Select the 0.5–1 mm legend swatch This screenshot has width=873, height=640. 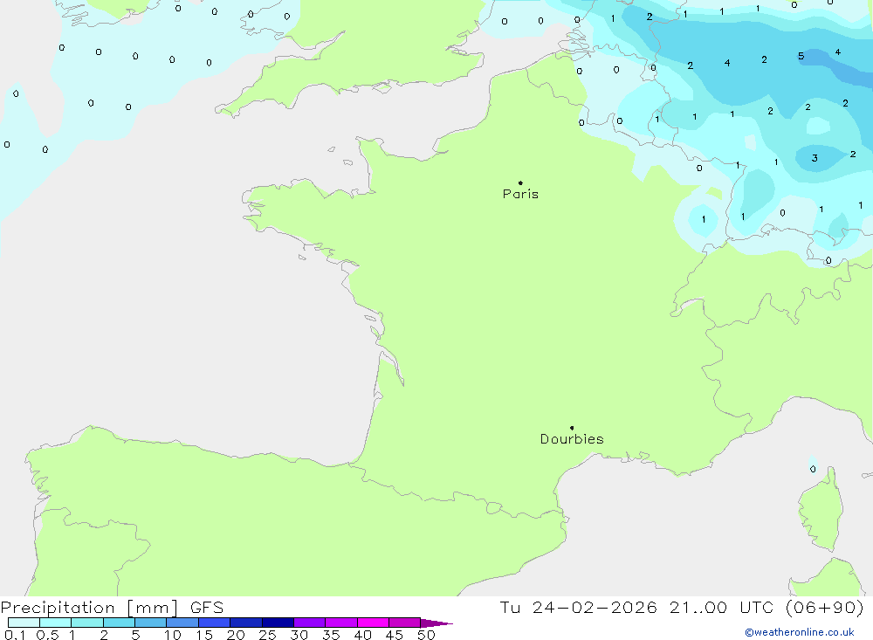[x=56, y=623]
